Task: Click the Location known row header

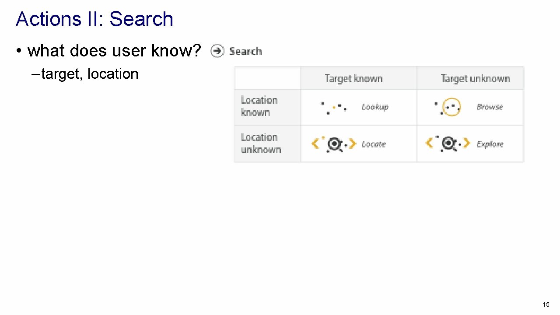Action: point(259,106)
